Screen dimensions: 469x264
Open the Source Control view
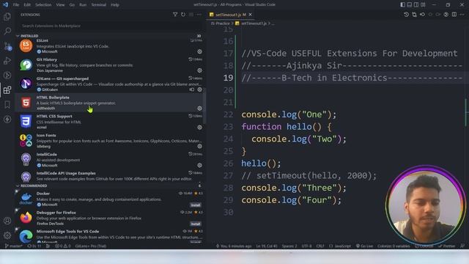click(x=7, y=46)
